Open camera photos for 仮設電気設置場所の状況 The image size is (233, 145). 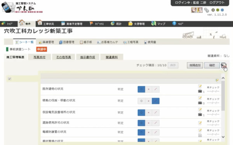coord(200,114)
